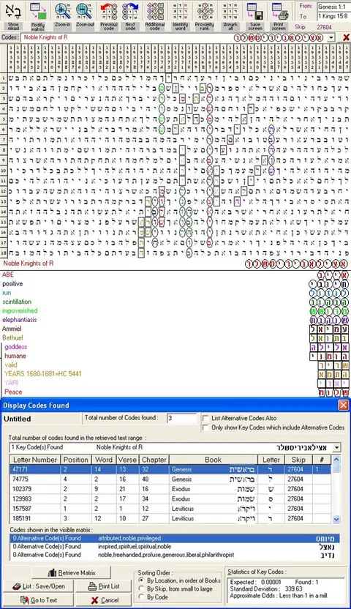The height and width of the screenshot is (609, 351).
Task: Select the 'inspired,spirituel,spiritual,noble' row
Action: pos(175,547)
